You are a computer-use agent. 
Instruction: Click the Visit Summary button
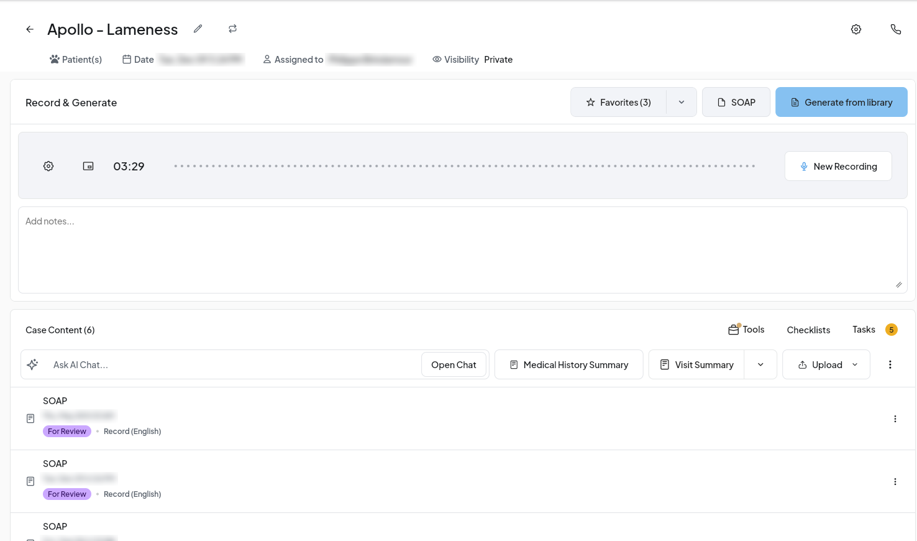697,364
